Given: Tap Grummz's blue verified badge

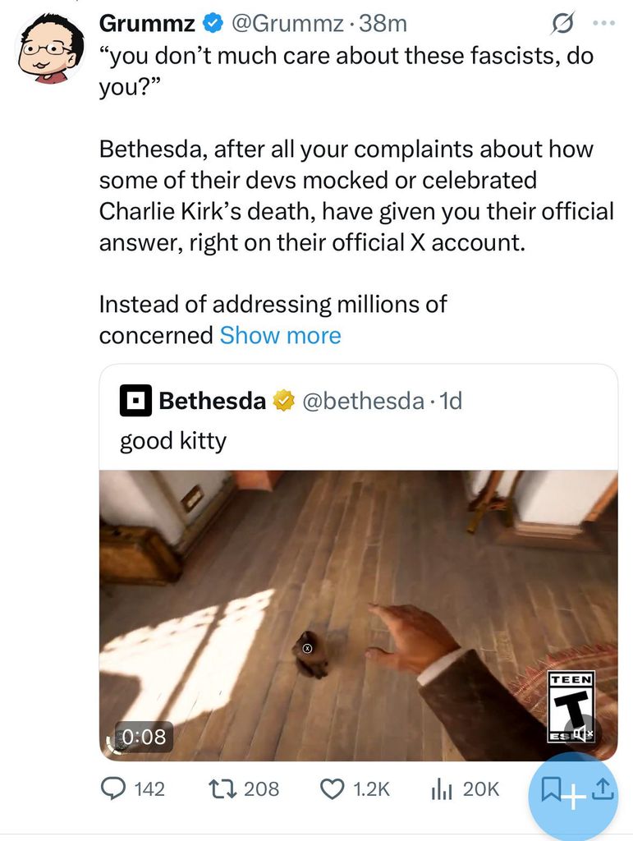Looking at the screenshot, I should 212,25.
